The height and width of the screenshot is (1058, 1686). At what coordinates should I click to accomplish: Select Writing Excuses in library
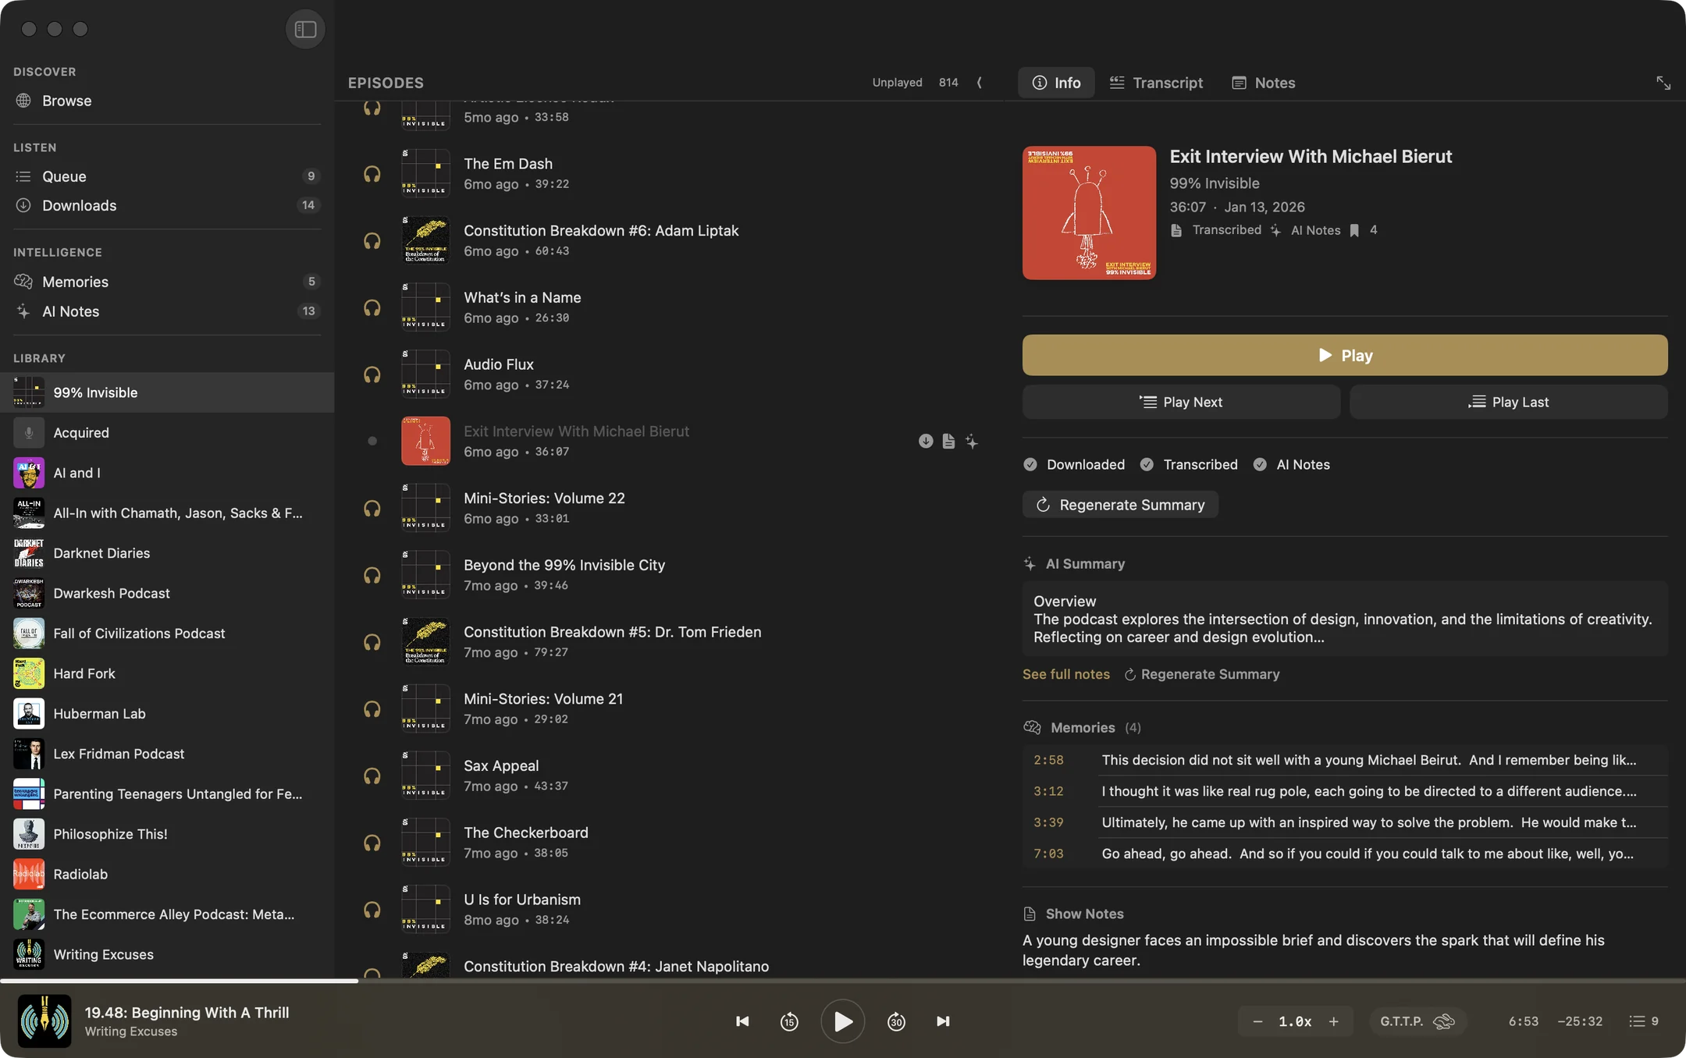[x=167, y=954]
